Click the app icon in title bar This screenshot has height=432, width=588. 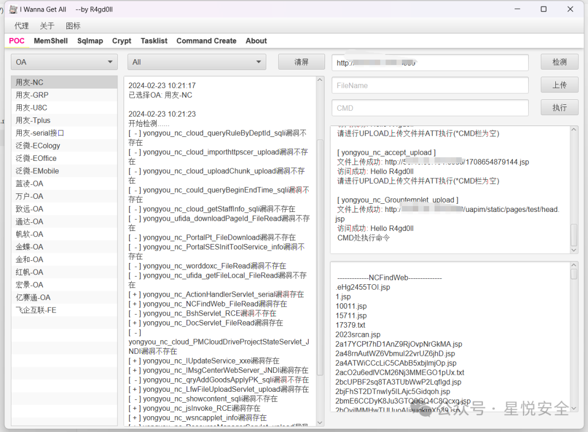point(13,9)
